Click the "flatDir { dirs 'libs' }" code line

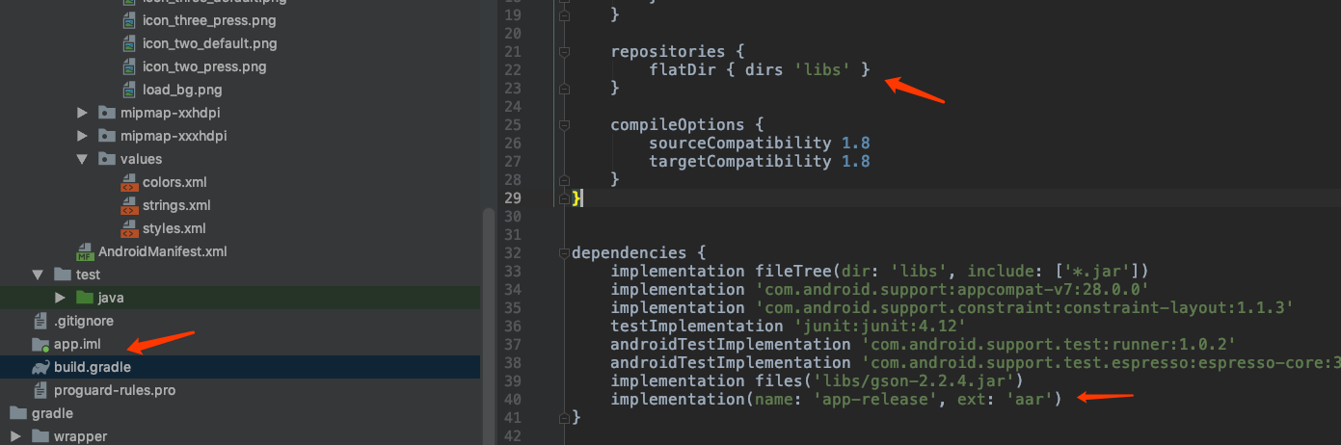tap(760, 69)
